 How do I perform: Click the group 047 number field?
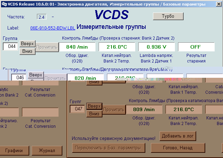[x=77, y=109]
